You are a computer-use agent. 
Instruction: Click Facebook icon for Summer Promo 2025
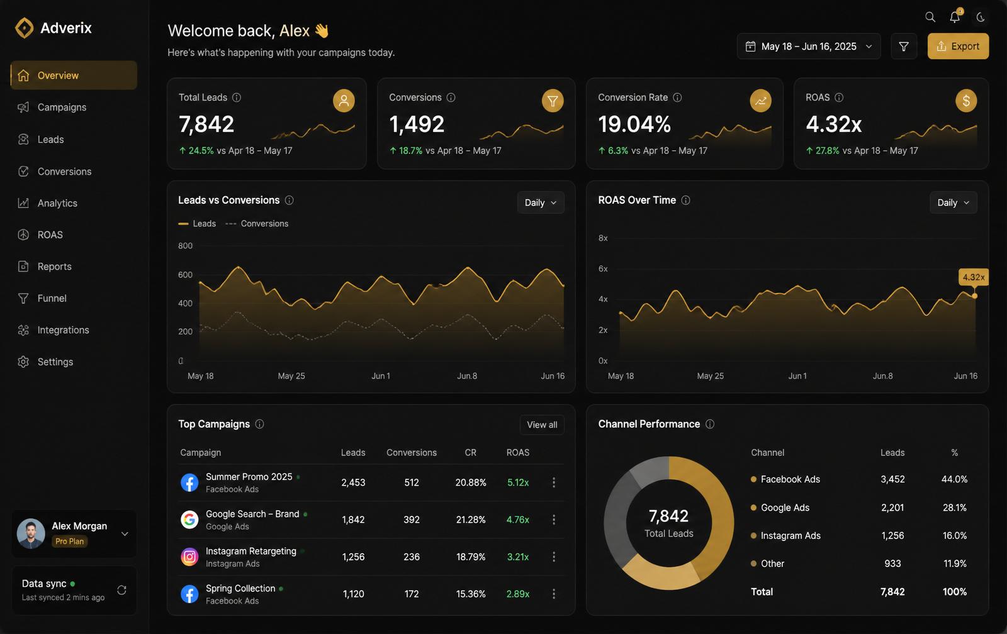click(x=189, y=482)
